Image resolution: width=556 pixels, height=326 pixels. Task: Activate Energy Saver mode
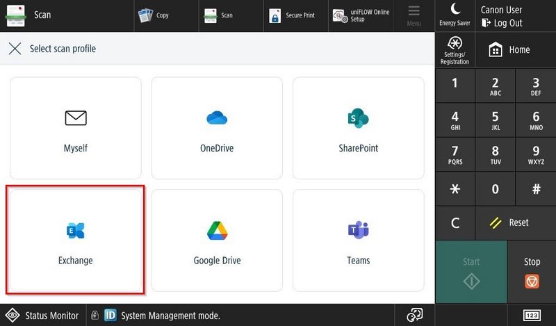(455, 15)
